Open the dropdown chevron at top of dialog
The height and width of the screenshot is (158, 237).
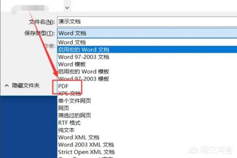coord(67,7)
